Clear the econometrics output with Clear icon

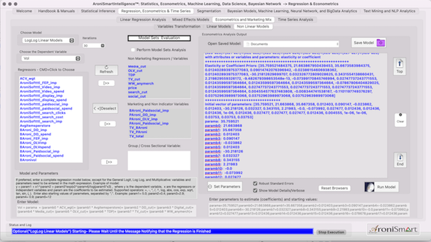click(400, 115)
